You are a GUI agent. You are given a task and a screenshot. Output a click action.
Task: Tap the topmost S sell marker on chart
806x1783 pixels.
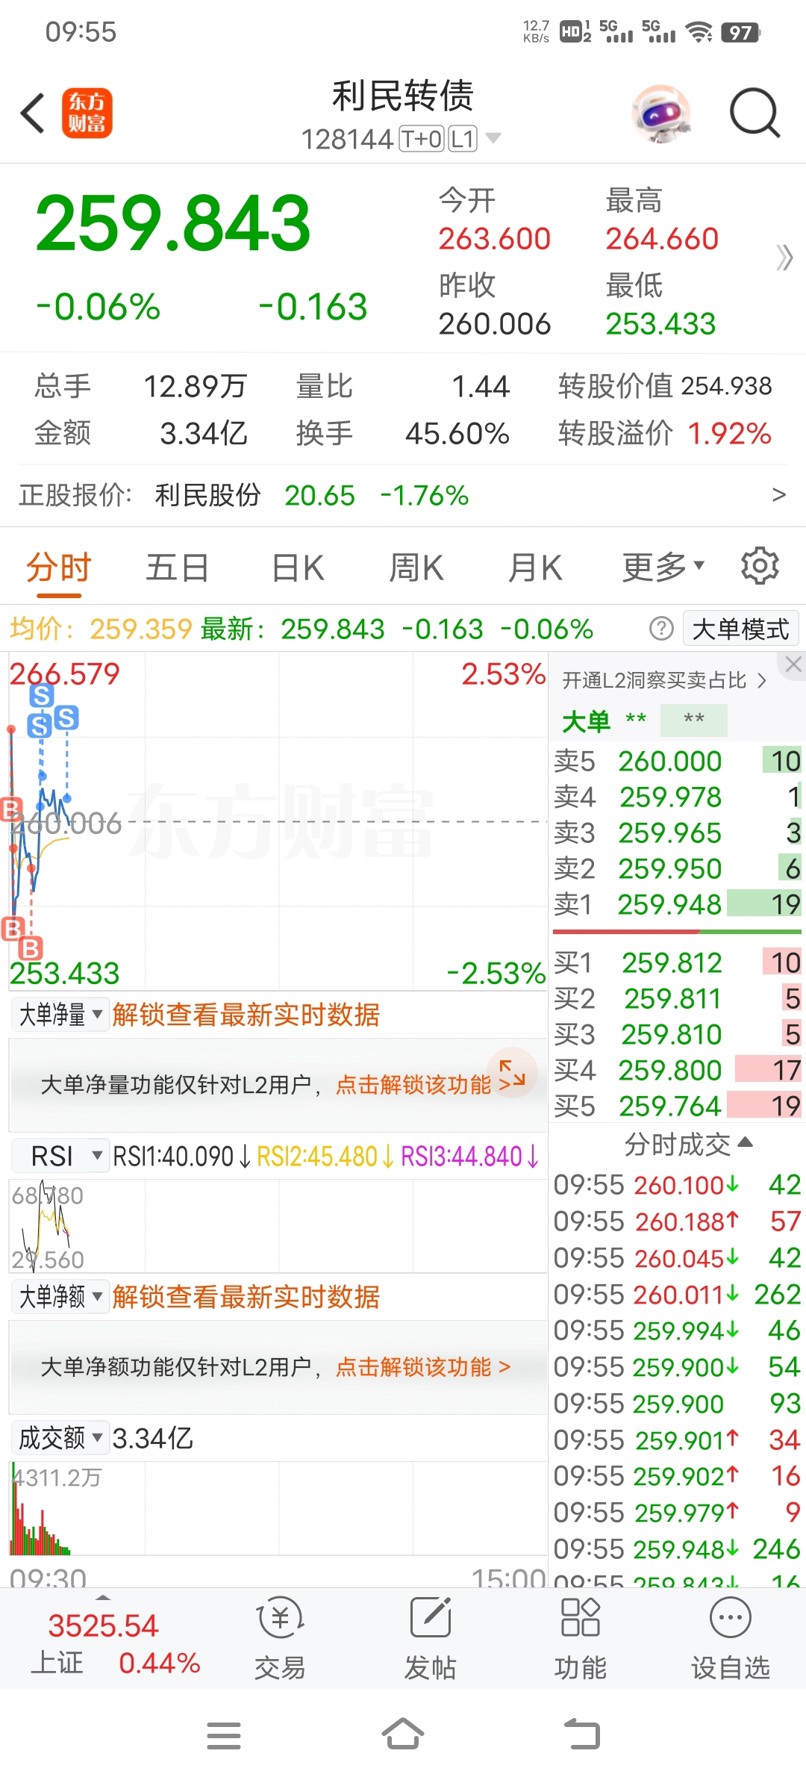pyautogui.click(x=42, y=695)
